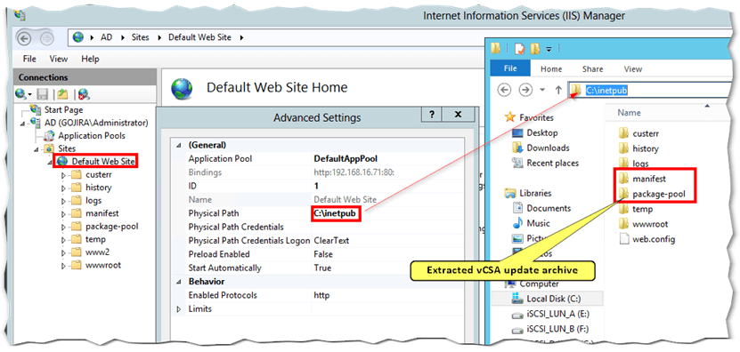The width and height of the screenshot is (740, 352).
Task: Collapse the Behavior section in Advanced Settings
Action: click(x=178, y=282)
